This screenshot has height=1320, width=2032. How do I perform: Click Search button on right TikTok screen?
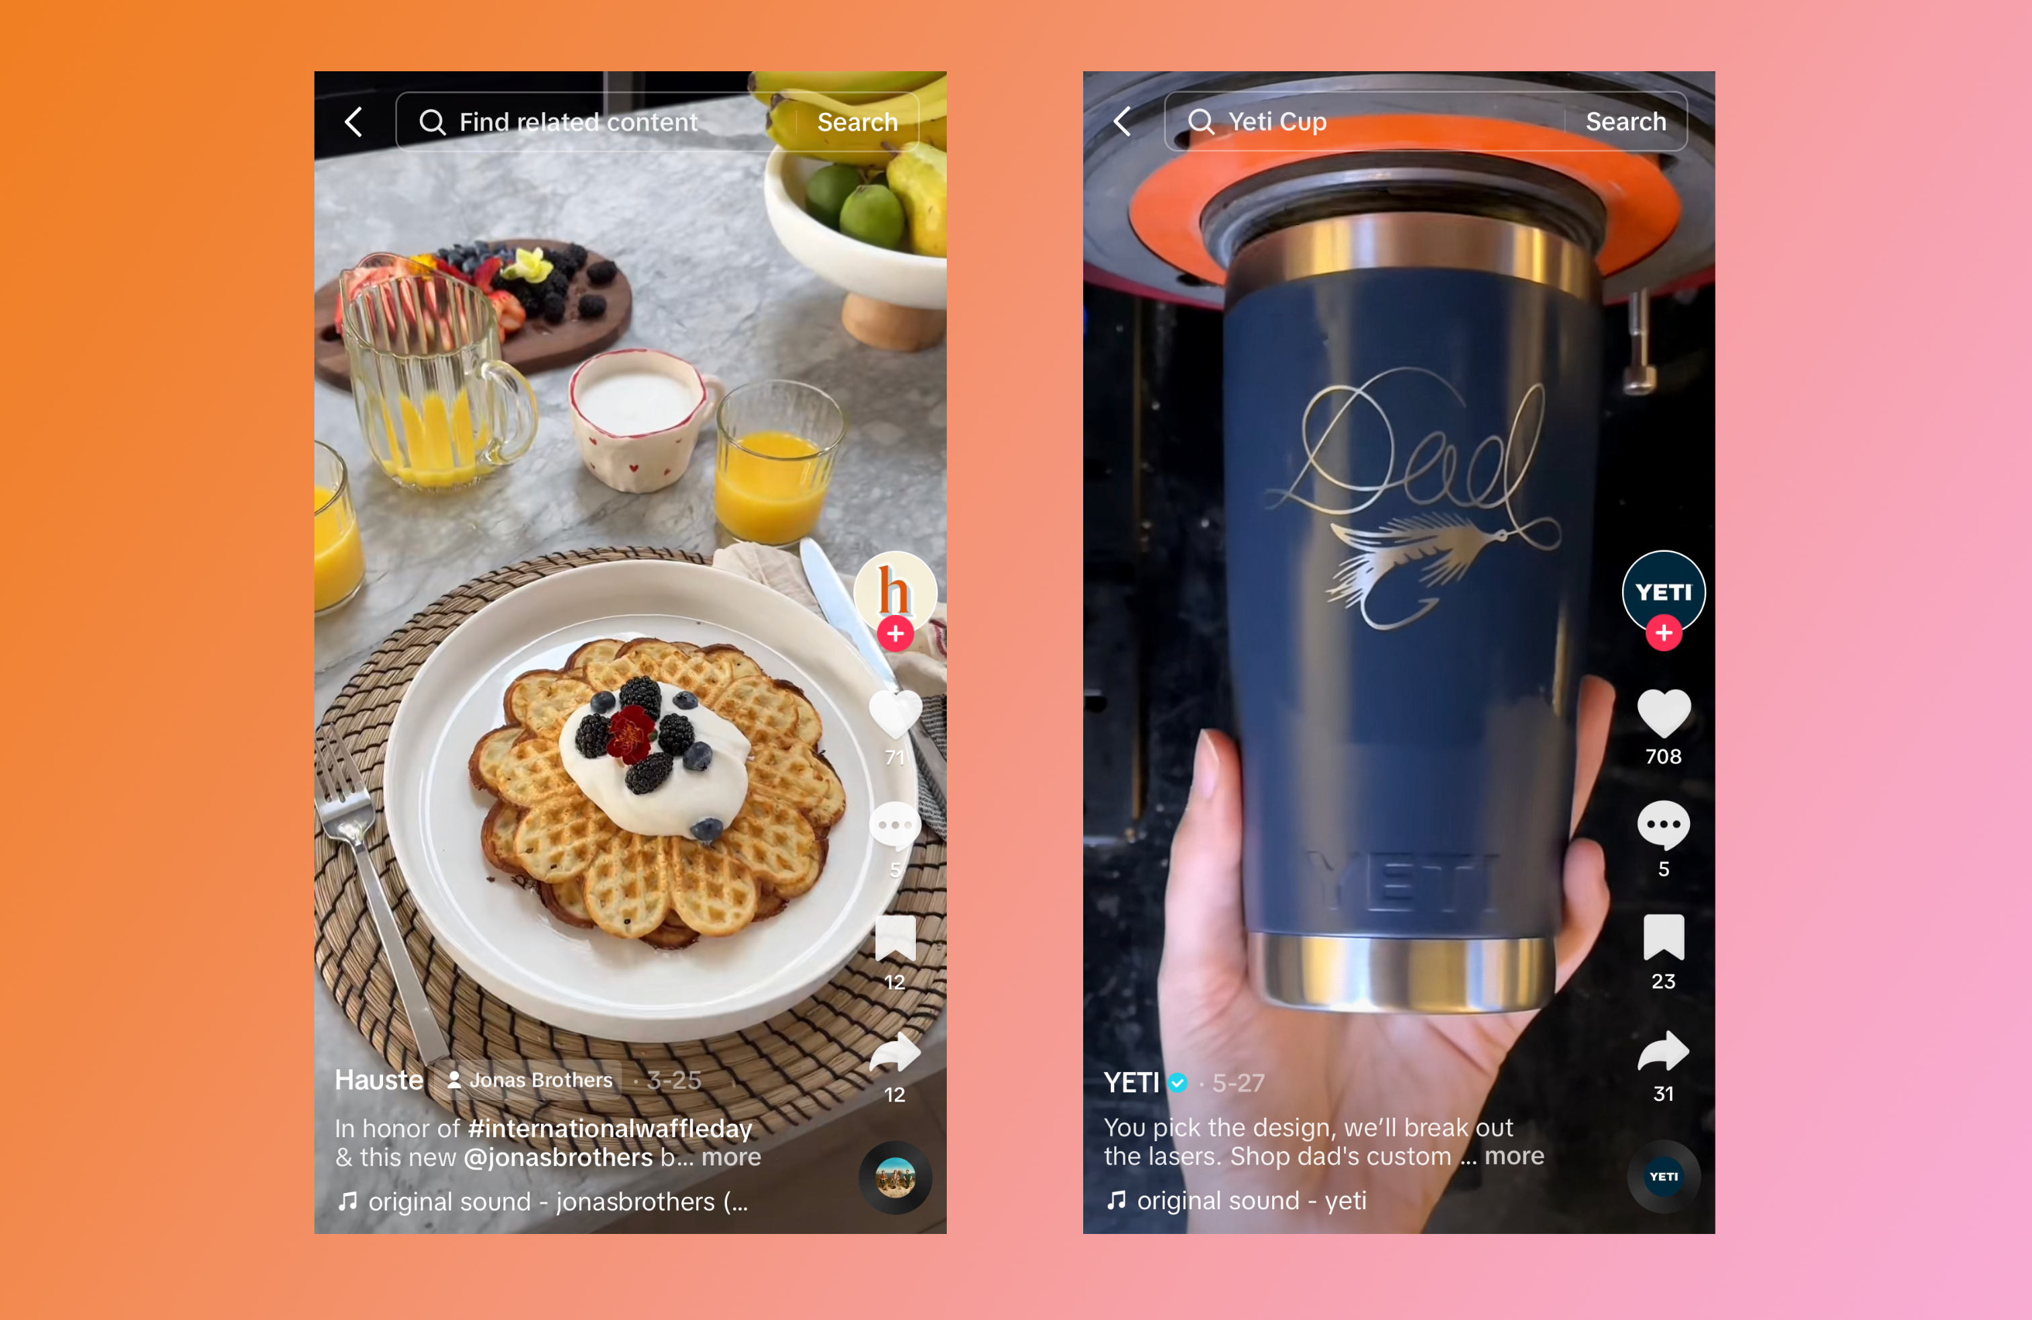pos(1625,122)
